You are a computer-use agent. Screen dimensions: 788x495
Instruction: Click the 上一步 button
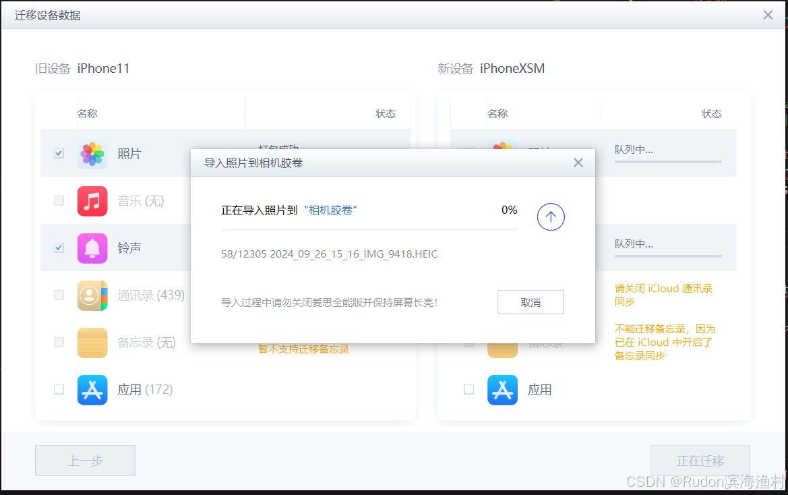tap(85, 461)
